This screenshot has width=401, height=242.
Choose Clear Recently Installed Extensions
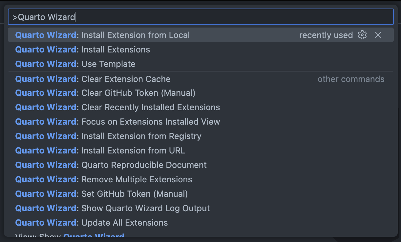[x=117, y=107]
